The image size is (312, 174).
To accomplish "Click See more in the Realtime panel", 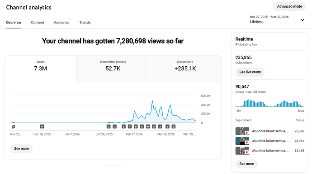I will (246, 164).
